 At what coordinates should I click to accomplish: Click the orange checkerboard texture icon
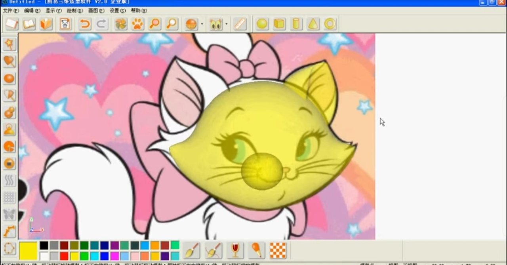278,250
